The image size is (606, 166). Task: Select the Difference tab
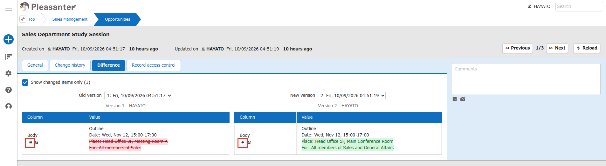tap(108, 65)
